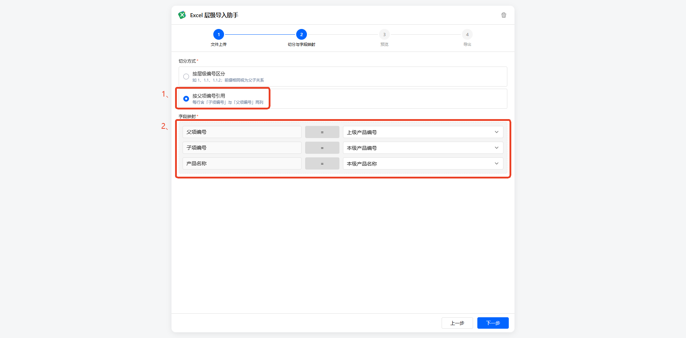686x338 pixels.
Task: Click the equals sign beside 父项编号
Action: click(322, 132)
